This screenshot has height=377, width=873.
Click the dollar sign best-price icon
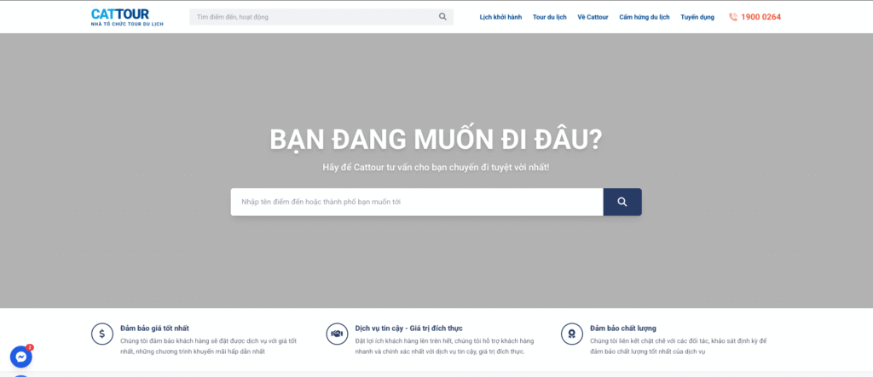pos(102,334)
